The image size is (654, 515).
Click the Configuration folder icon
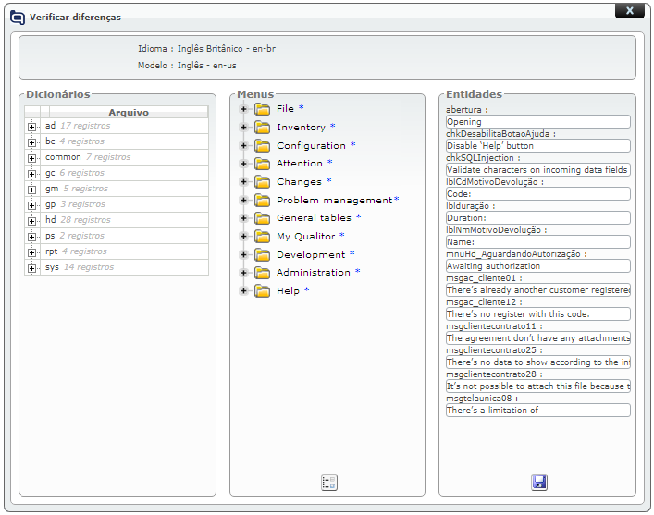[263, 146]
